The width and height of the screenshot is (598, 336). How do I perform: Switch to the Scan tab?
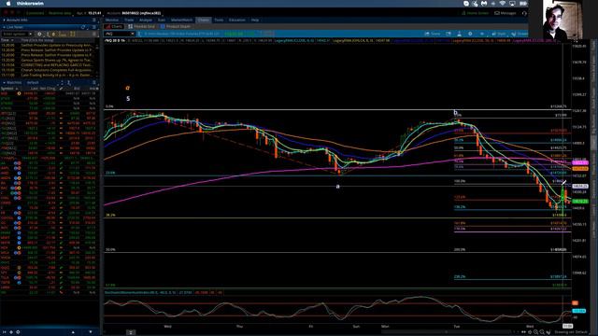(162, 20)
